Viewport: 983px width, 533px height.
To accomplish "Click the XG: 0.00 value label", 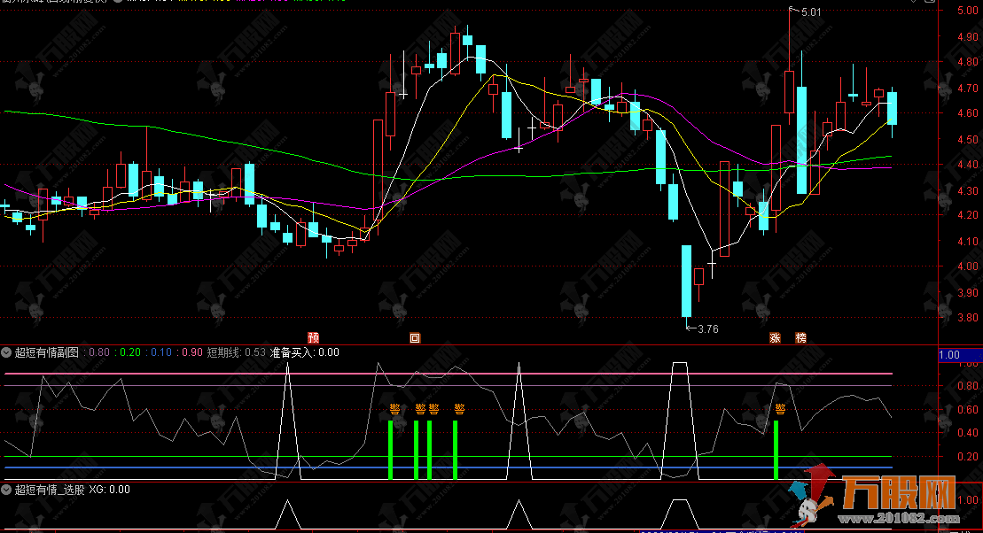I will point(109,489).
